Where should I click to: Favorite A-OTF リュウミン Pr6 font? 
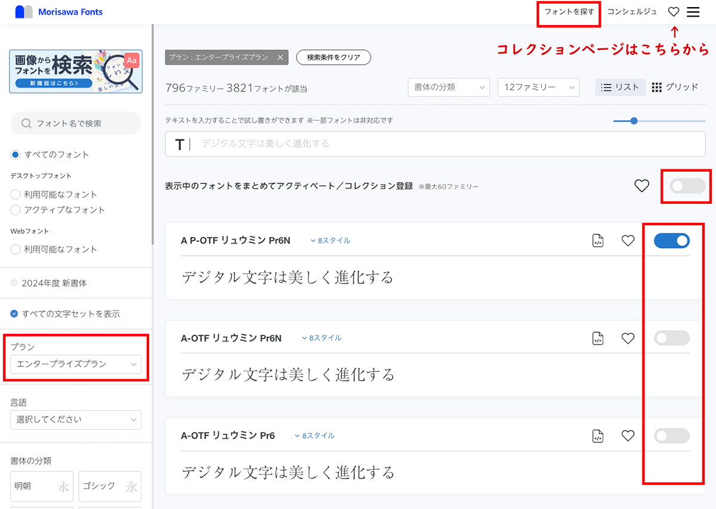(628, 436)
